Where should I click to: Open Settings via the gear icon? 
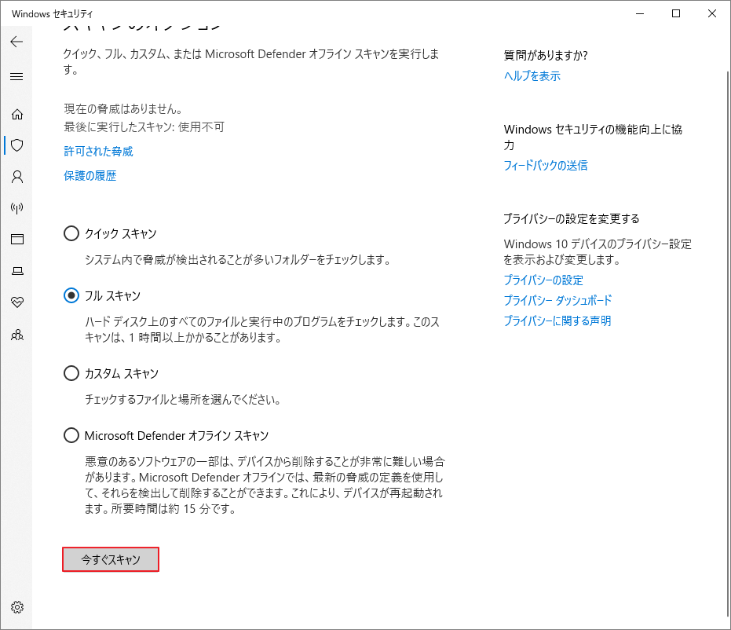click(17, 607)
